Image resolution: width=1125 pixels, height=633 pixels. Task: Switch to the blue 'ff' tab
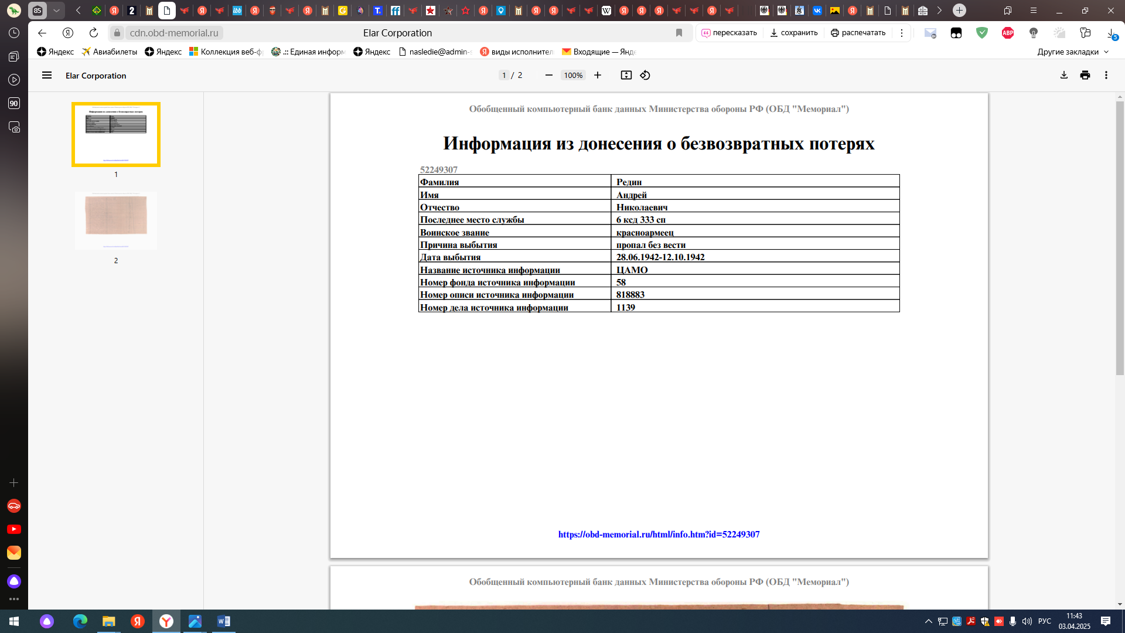tap(396, 11)
